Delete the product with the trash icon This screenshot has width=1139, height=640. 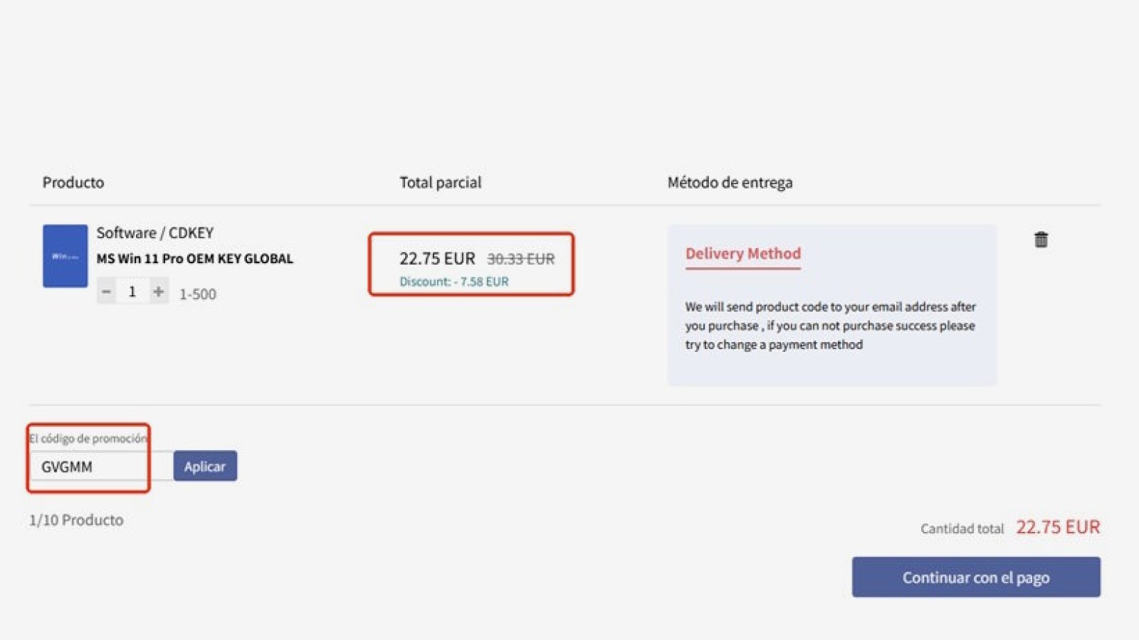(1041, 240)
